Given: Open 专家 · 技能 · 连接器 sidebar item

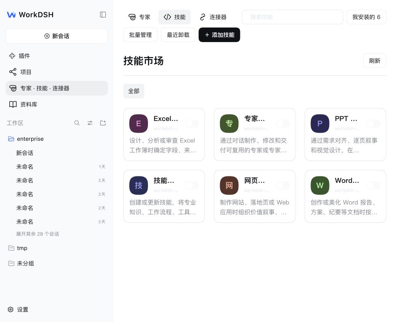Looking at the screenshot, I should coord(57,88).
